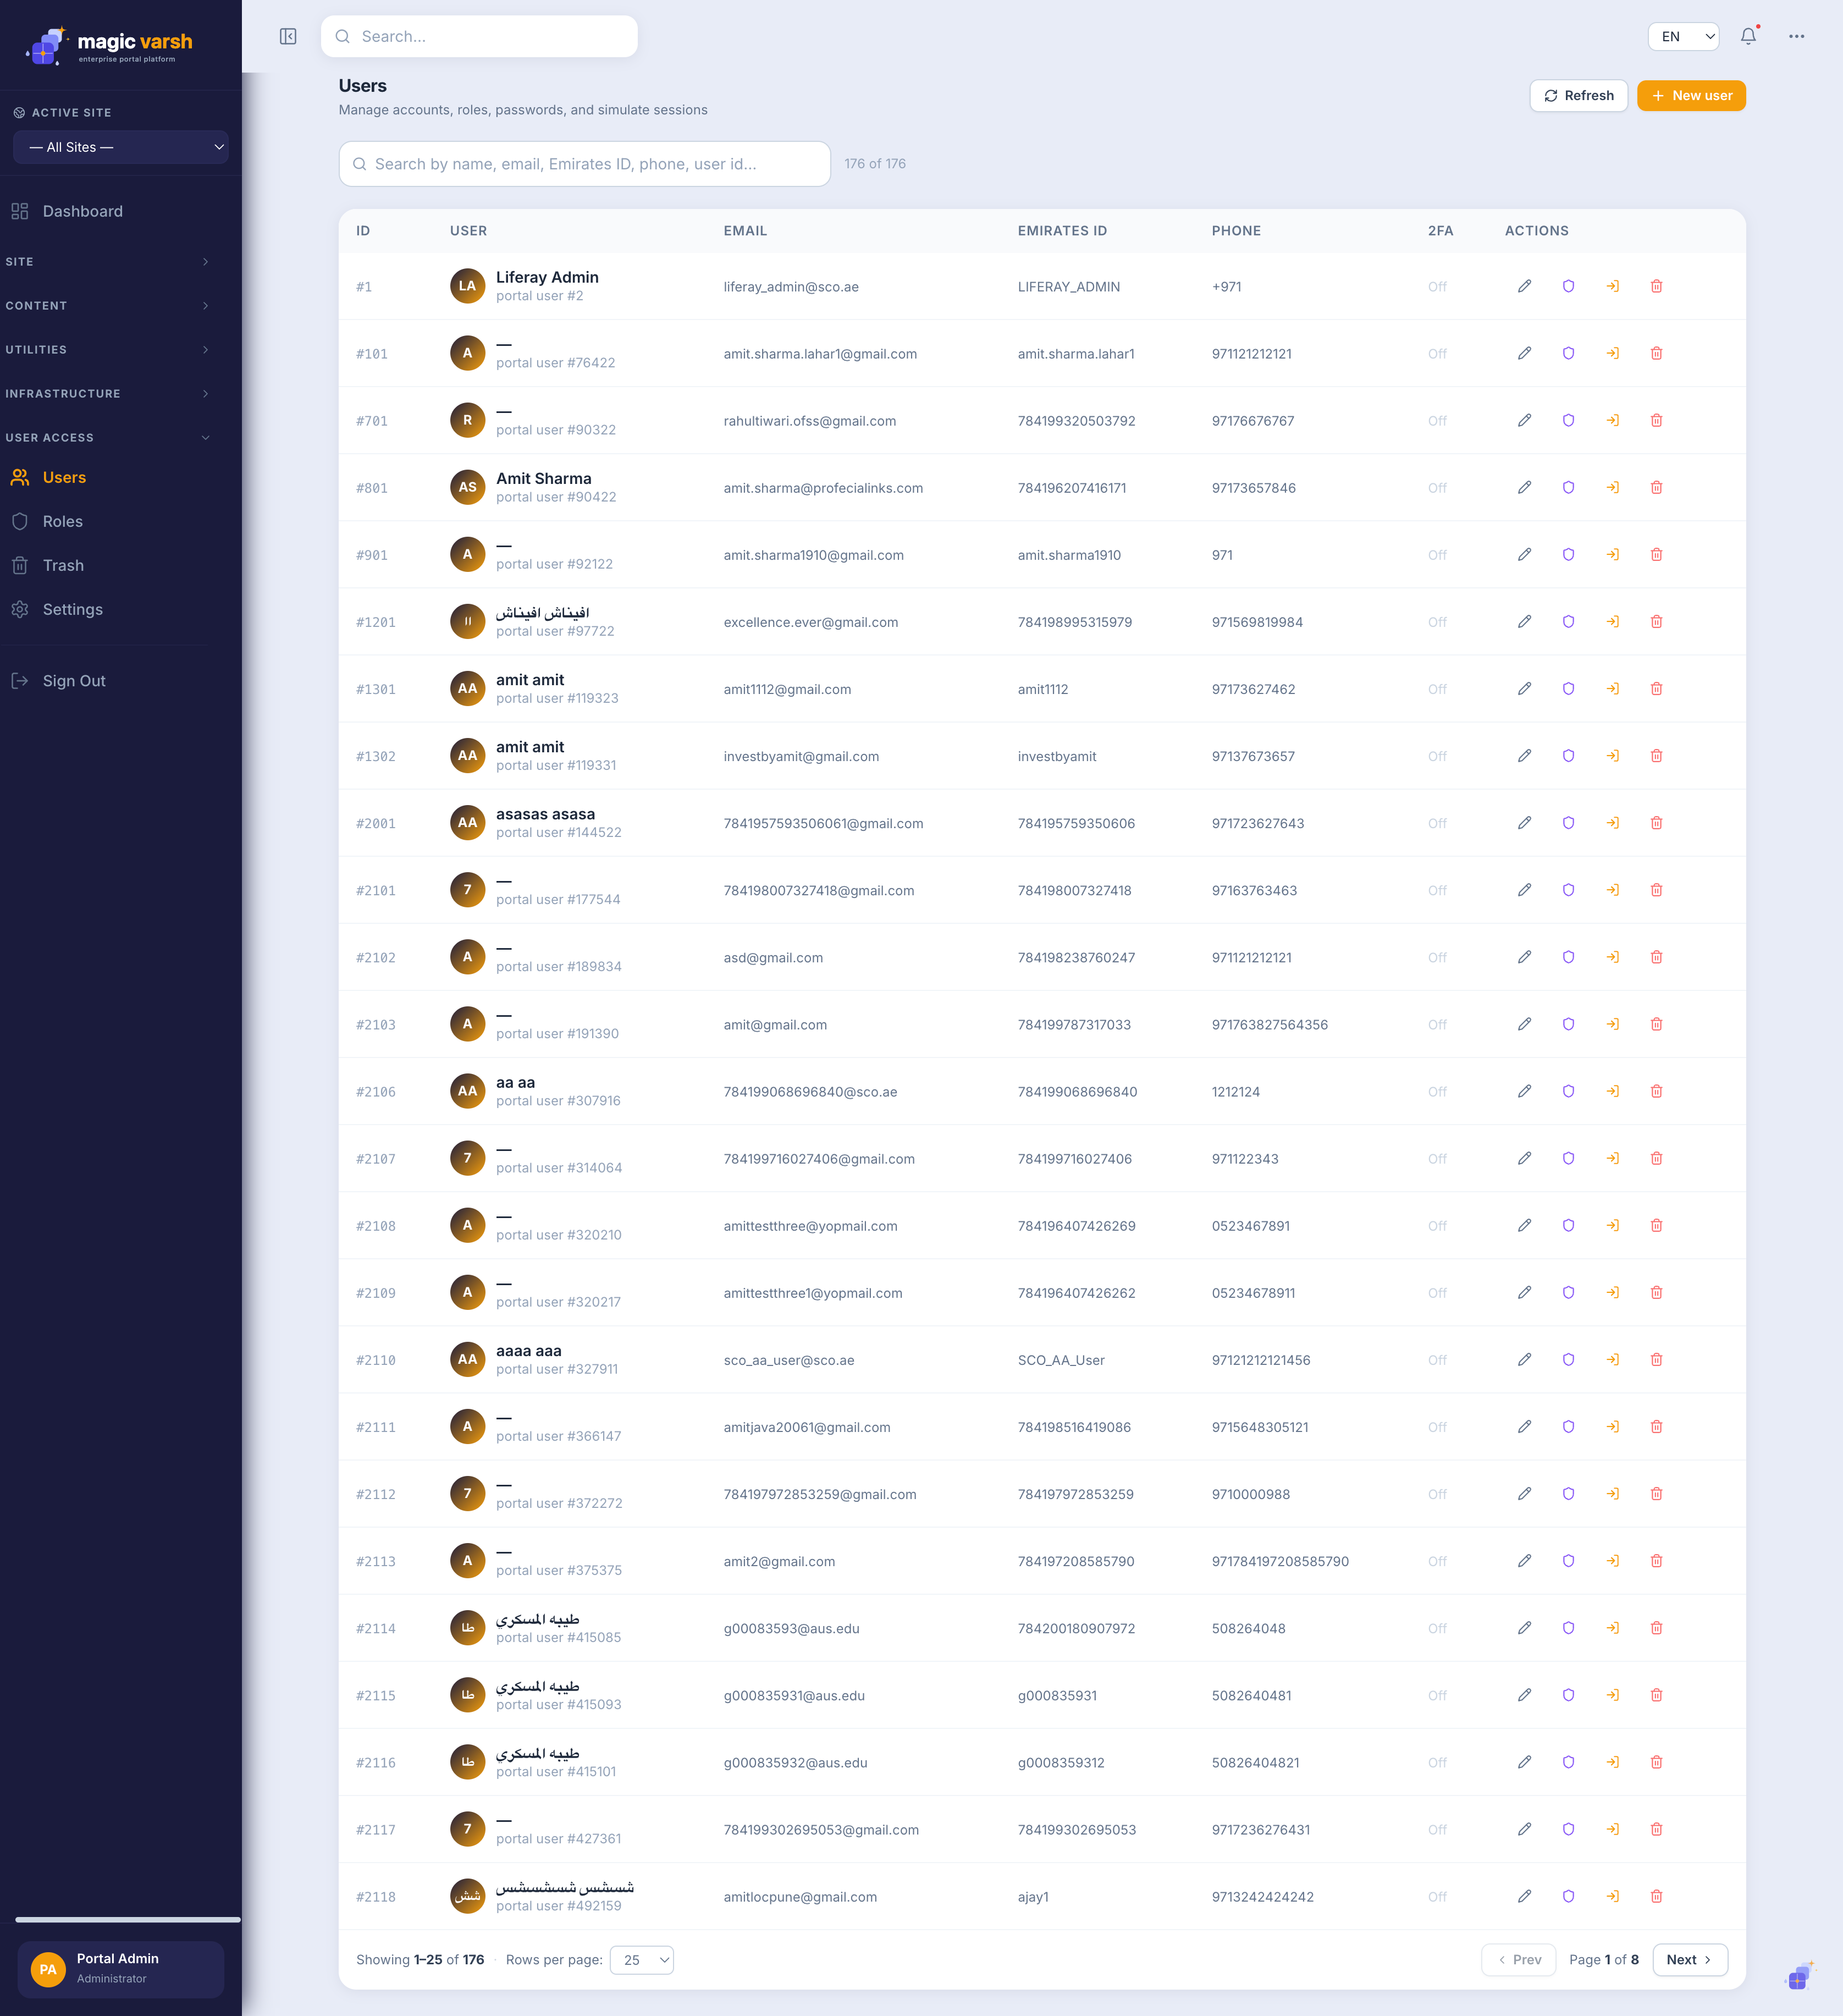This screenshot has height=2016, width=1843.
Task: Expand the UTILITIES sidebar section
Action: point(108,349)
